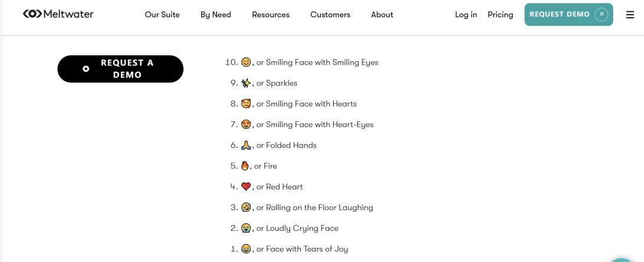Open the Customers menu item
Image resolution: width=644 pixels, height=262 pixels.
coord(330,15)
